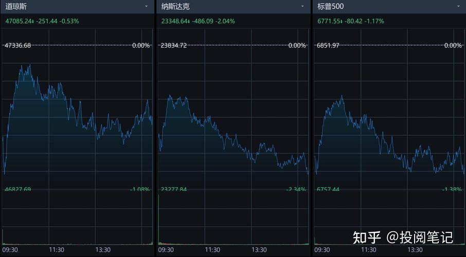
Task: Select the 23834.72 reference line label
Action: (174, 45)
